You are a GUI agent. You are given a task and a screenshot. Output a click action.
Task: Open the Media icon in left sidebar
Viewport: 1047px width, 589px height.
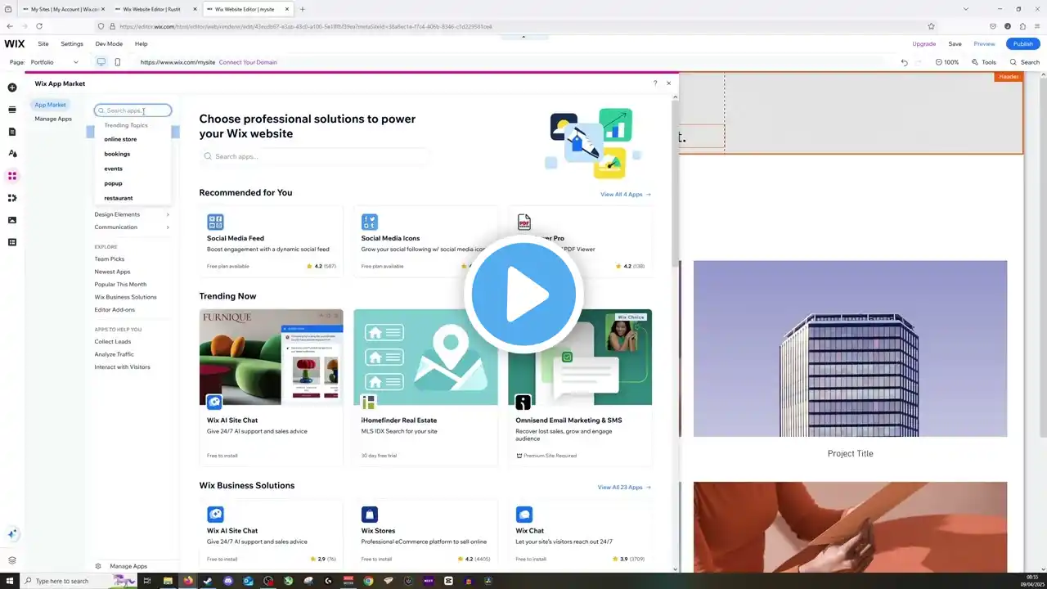(x=12, y=220)
